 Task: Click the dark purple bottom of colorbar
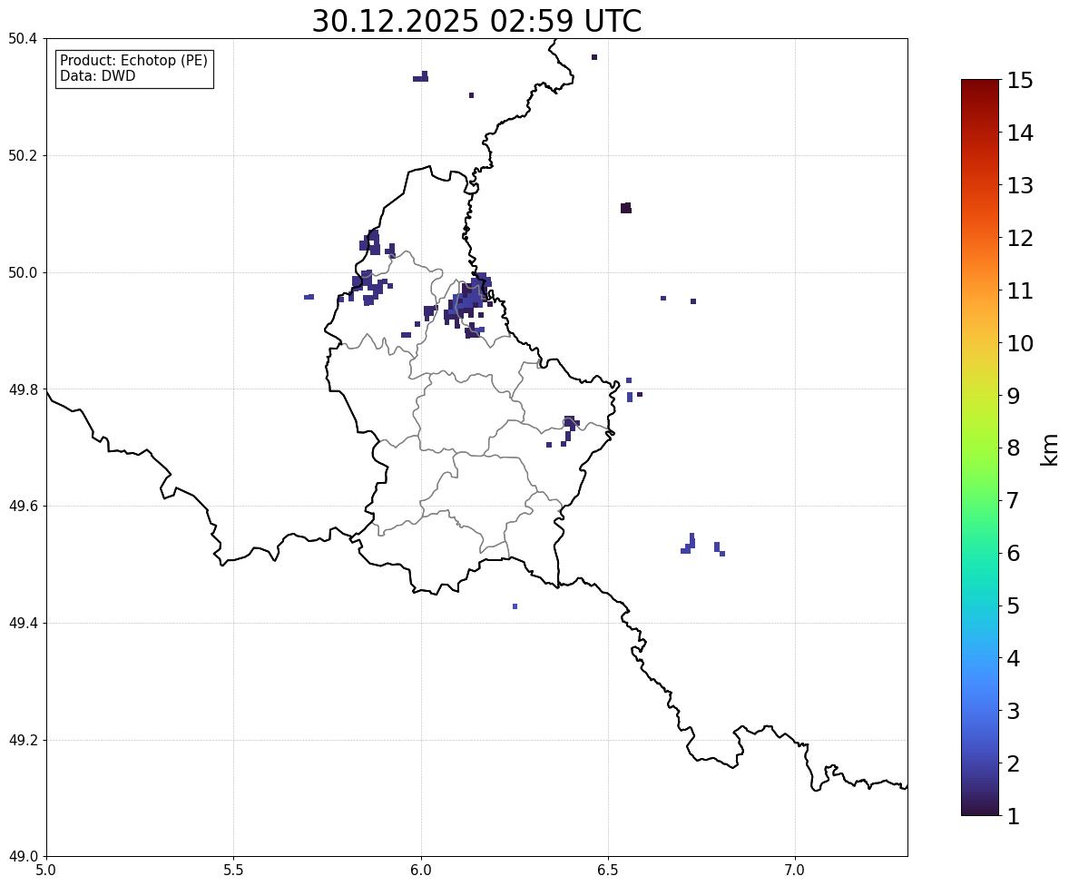coord(980,809)
